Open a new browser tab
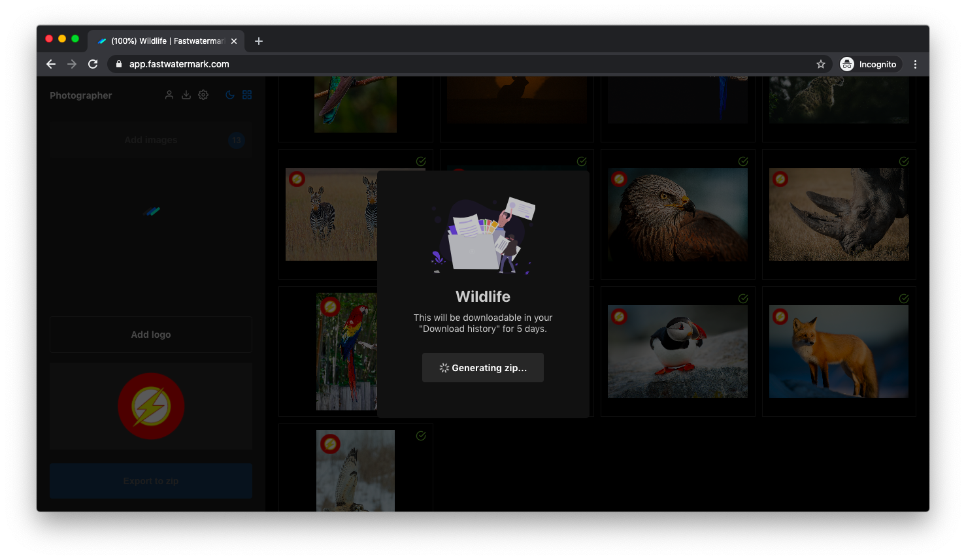The height and width of the screenshot is (560, 966). coord(259,41)
